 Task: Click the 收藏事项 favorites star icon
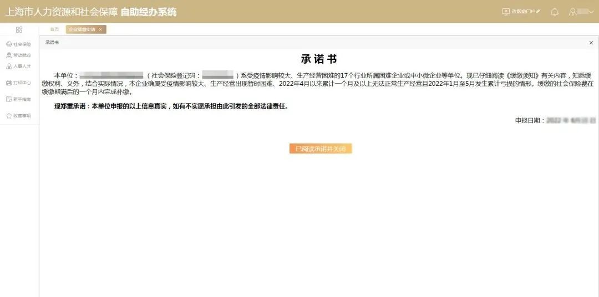pos(9,116)
